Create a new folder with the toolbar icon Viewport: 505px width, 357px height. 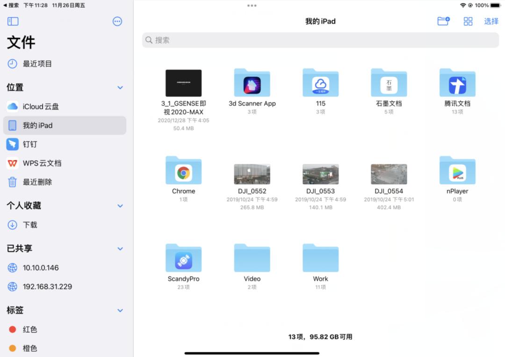[443, 21]
